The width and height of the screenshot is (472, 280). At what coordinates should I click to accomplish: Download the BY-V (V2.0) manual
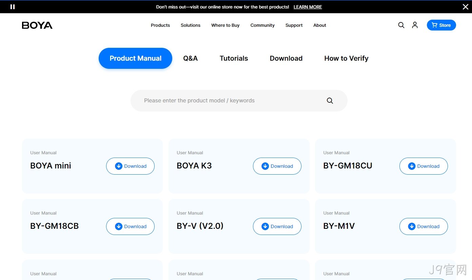point(277,226)
